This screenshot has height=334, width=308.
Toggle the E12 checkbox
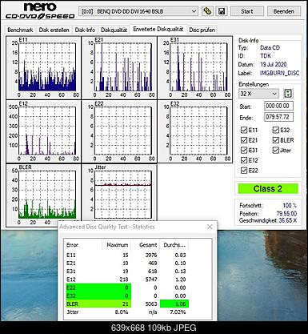[244, 160]
